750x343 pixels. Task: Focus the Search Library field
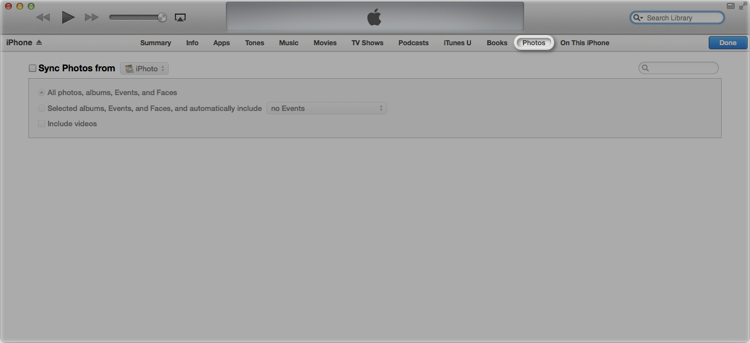[x=677, y=18]
